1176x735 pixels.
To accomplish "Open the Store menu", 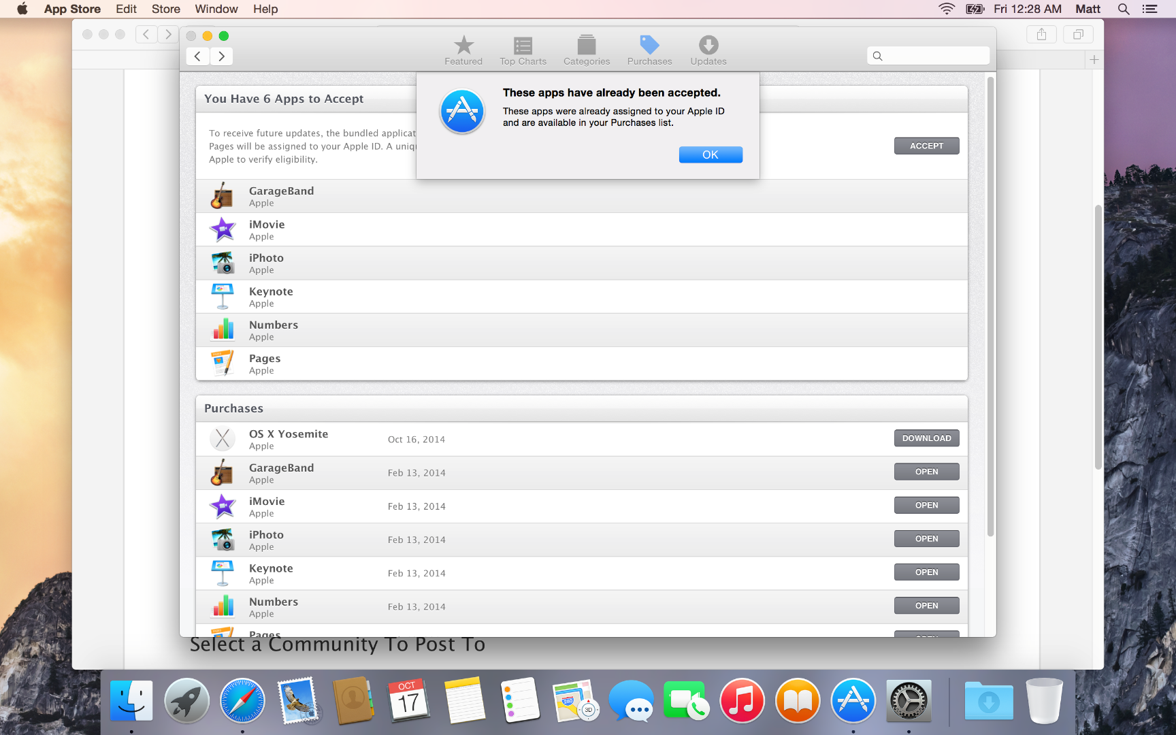I will tap(166, 9).
